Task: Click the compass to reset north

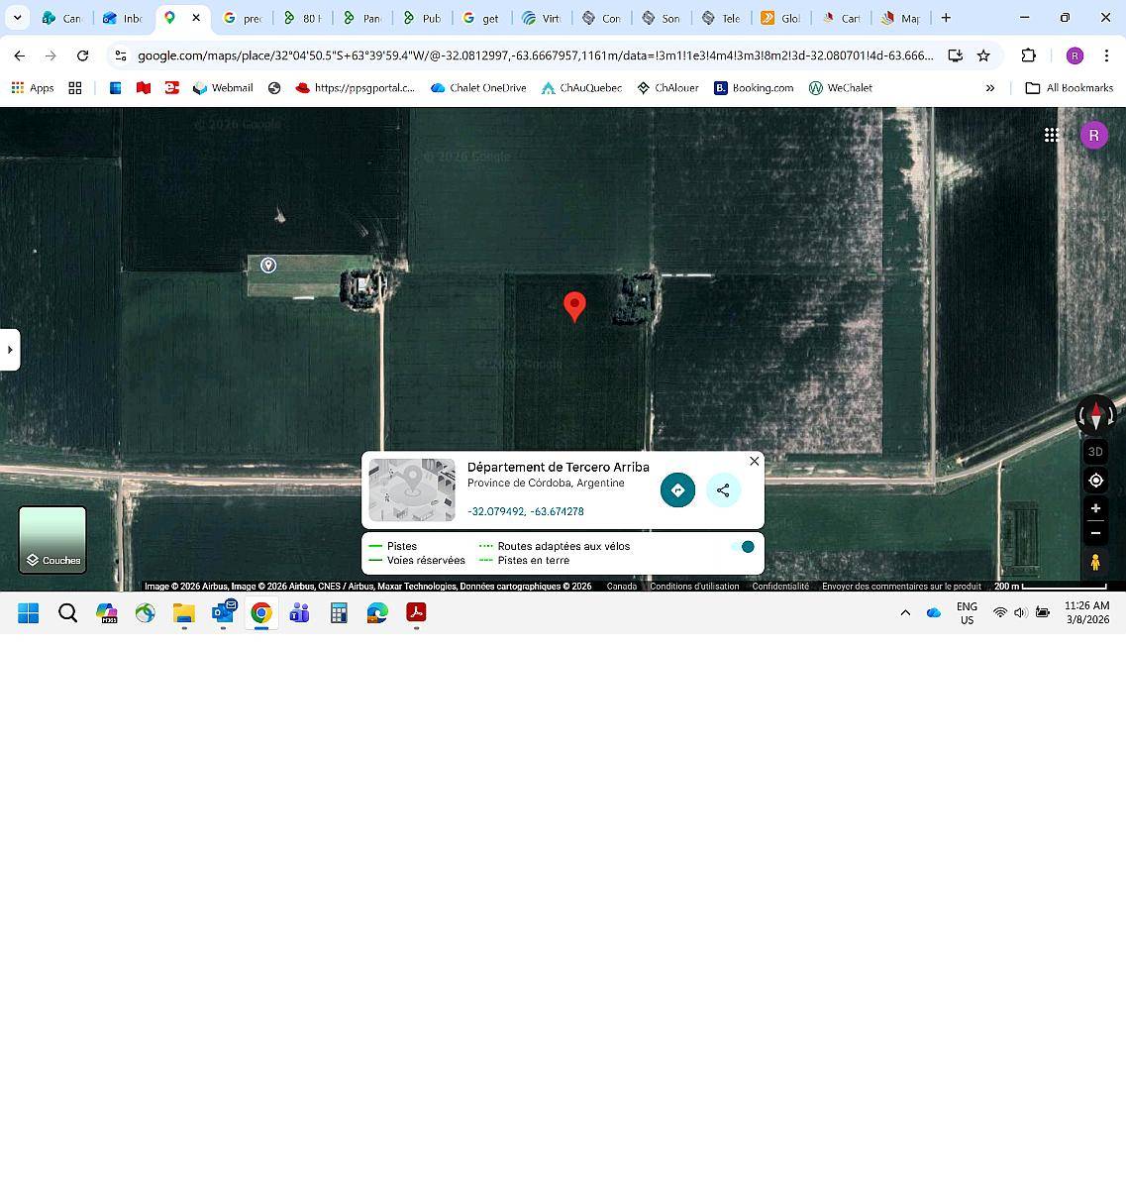Action: point(1095,415)
